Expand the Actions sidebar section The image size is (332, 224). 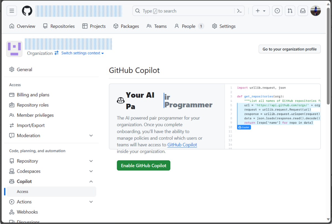91,202
